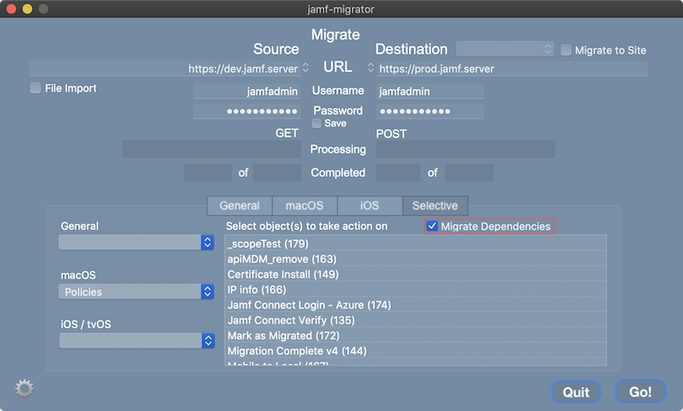The width and height of the screenshot is (683, 411).
Task: Select Jamf Connect Login - Azure (174)
Action: coord(416,305)
